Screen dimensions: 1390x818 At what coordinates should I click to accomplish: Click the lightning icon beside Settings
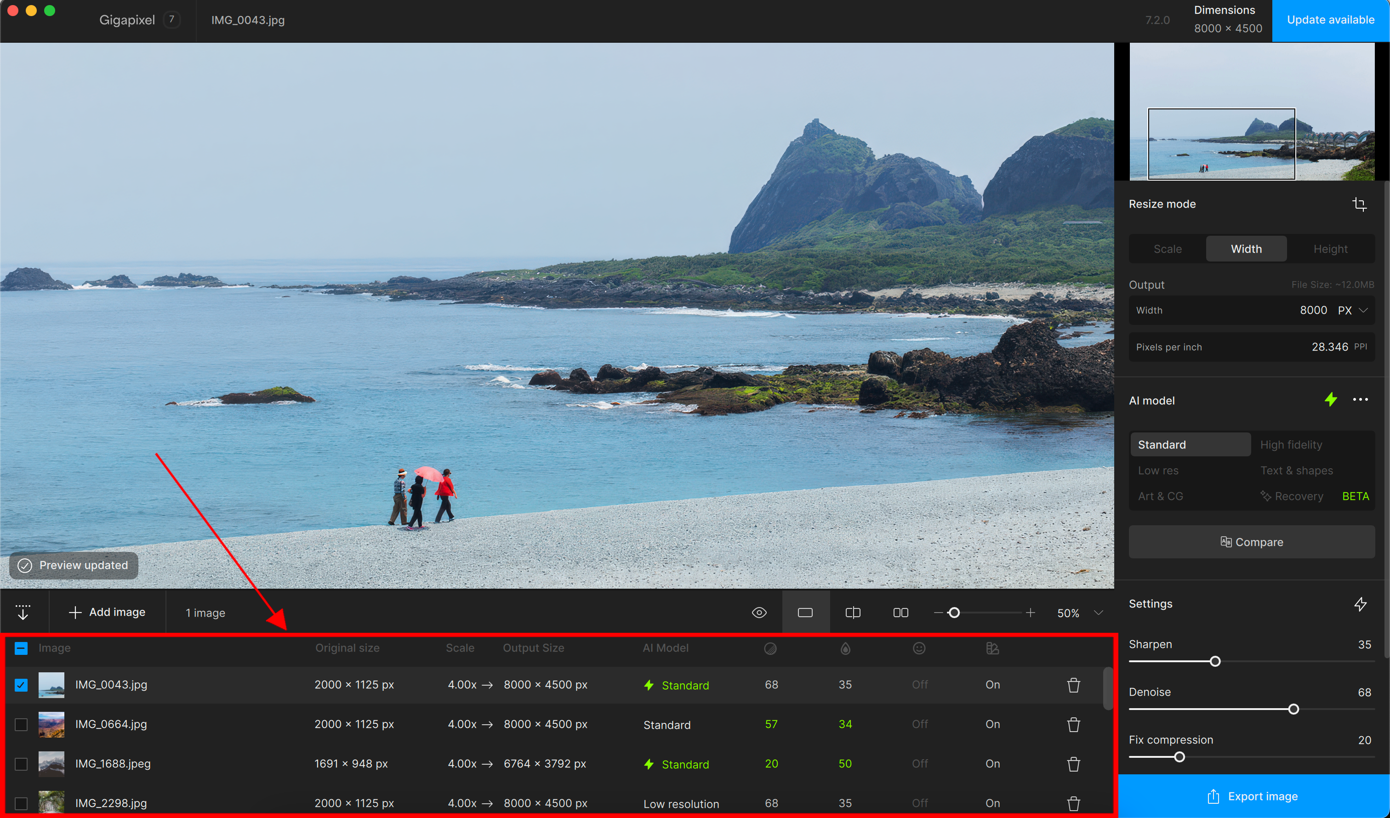coord(1360,604)
